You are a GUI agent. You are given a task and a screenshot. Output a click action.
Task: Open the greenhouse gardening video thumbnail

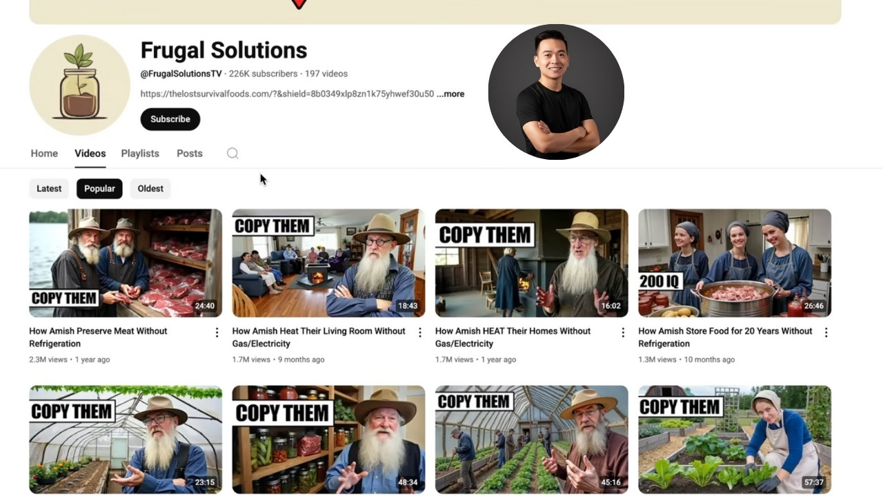[x=125, y=440]
